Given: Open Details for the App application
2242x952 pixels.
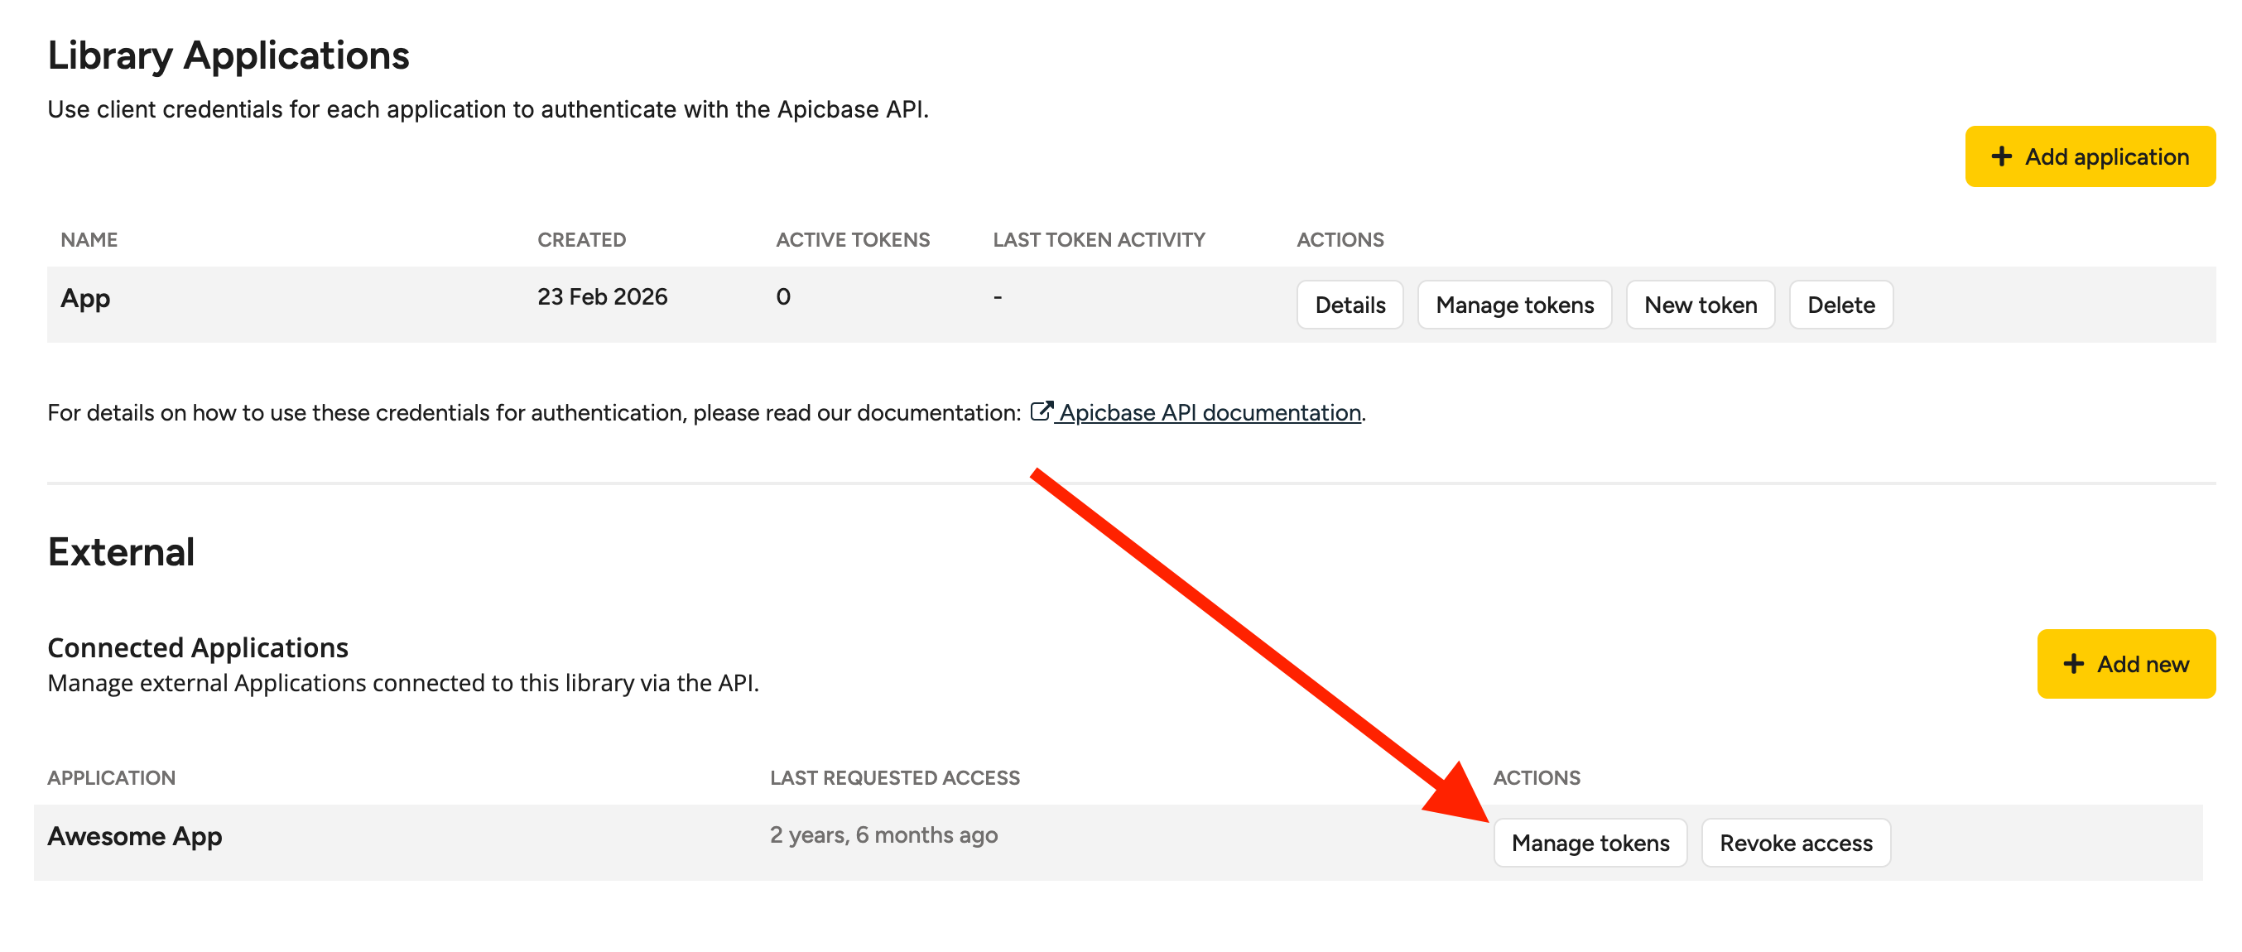Looking at the screenshot, I should (1349, 305).
